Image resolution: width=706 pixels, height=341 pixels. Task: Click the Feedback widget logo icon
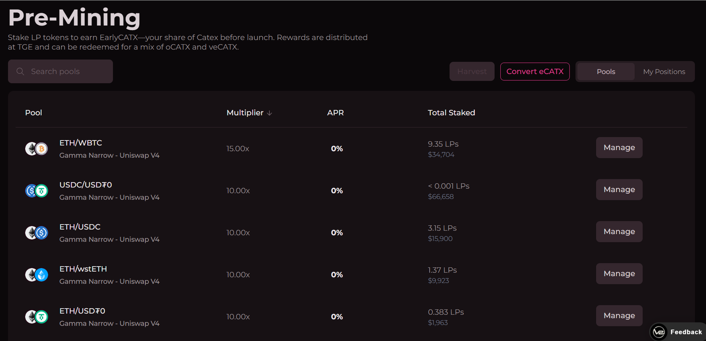click(659, 332)
